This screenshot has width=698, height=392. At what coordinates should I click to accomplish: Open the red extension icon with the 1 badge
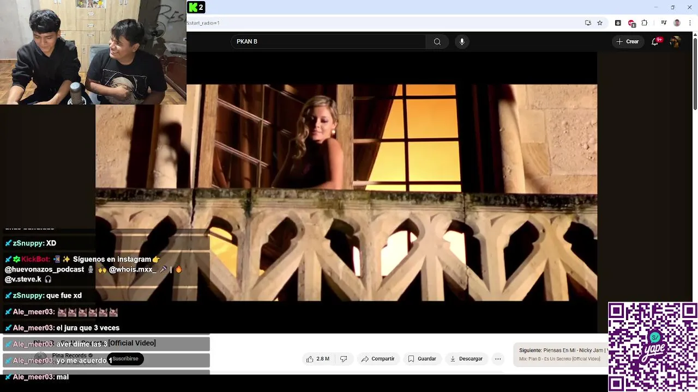(x=631, y=23)
